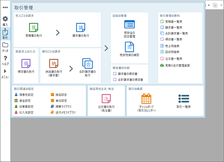
Task: Open 得意先設定 customer settings
Action: (24, 95)
